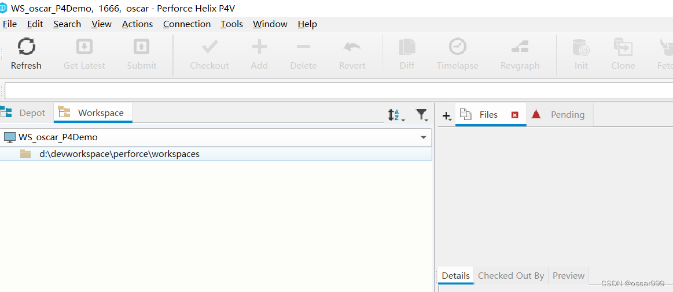
Task: Open the sort order dropdown icon
Action: point(396,115)
